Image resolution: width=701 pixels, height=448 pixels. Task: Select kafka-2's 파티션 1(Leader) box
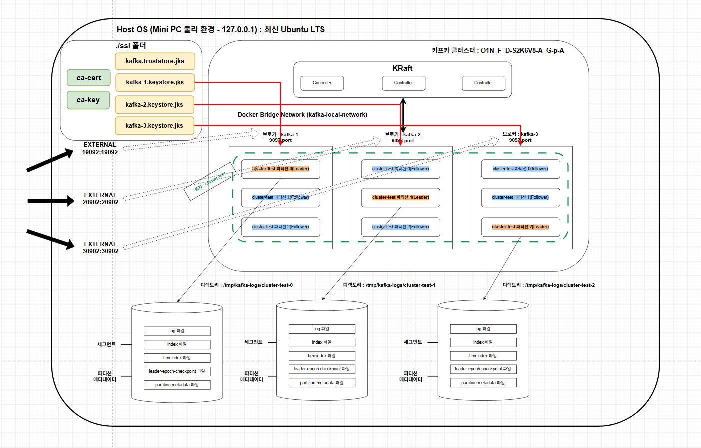400,197
